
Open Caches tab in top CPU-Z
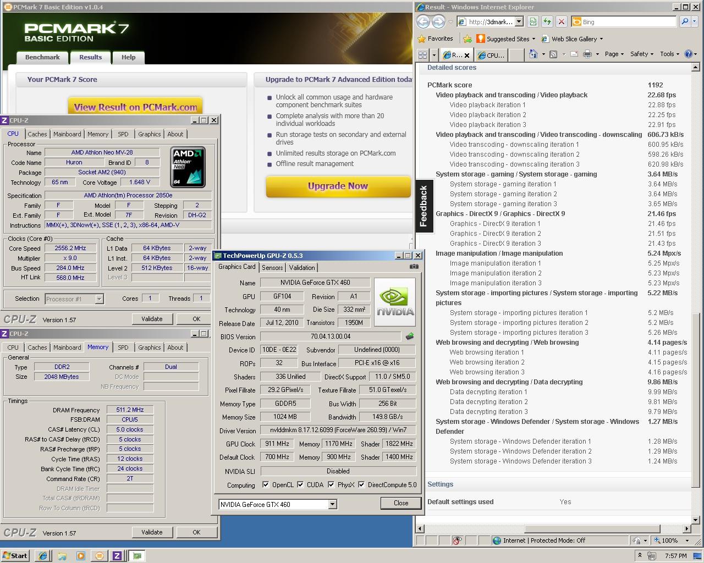37,134
